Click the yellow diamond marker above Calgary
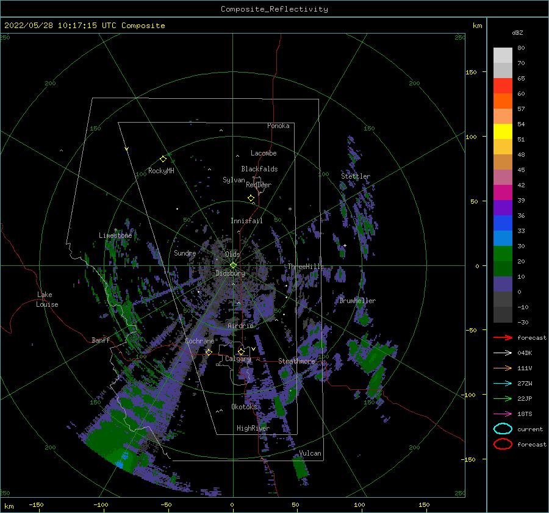This screenshot has height=513, width=549. point(241,351)
